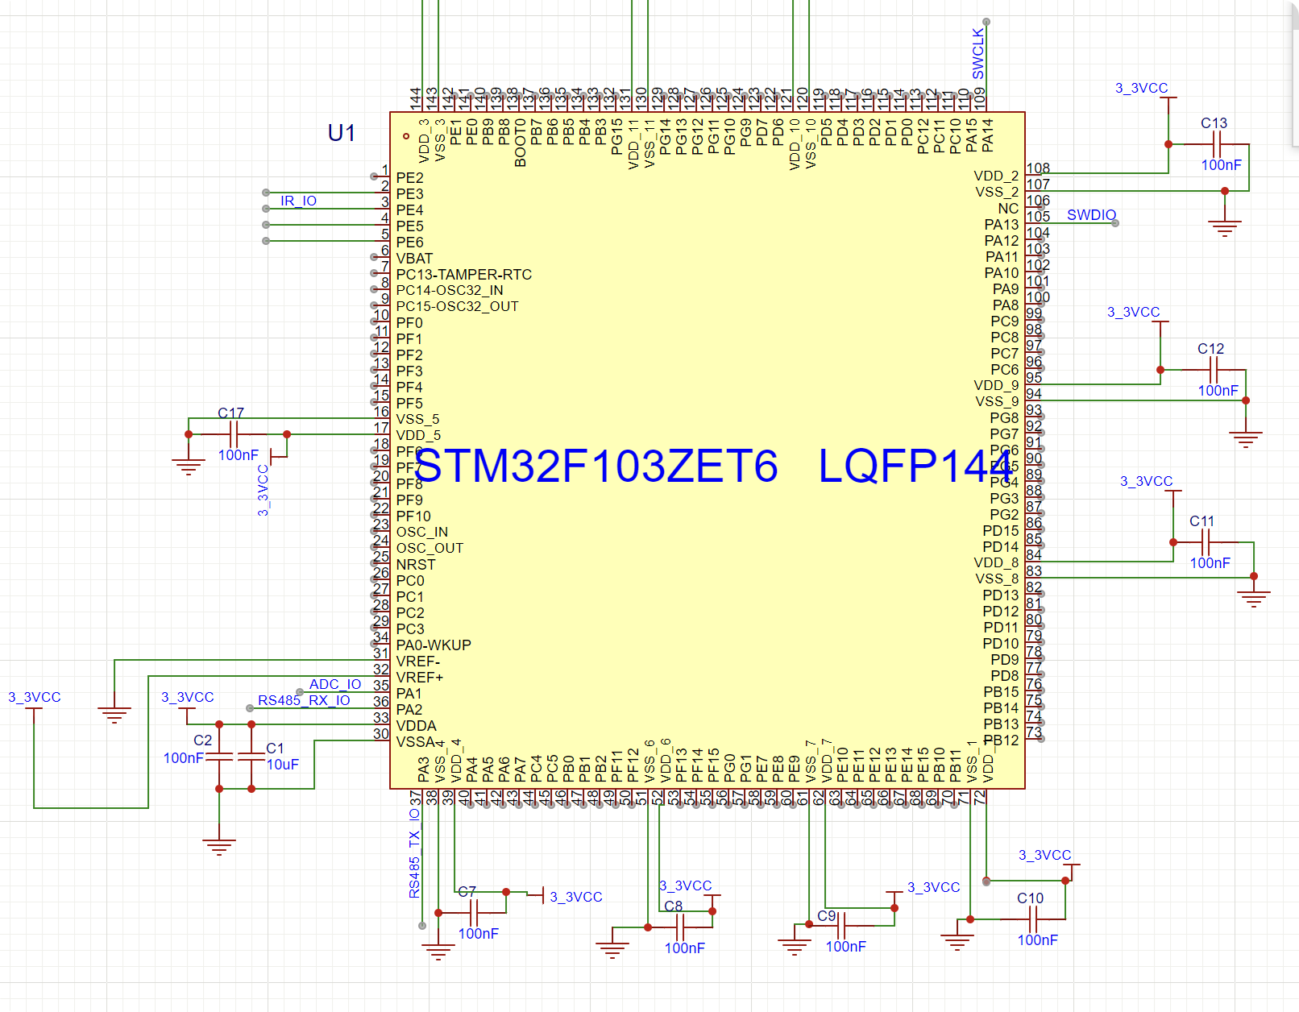Click the 3_3VCC power label above C12
1299x1012 pixels.
point(1133,312)
